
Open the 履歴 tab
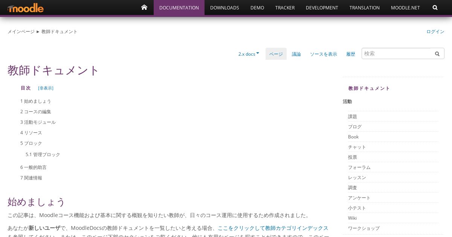click(x=351, y=54)
